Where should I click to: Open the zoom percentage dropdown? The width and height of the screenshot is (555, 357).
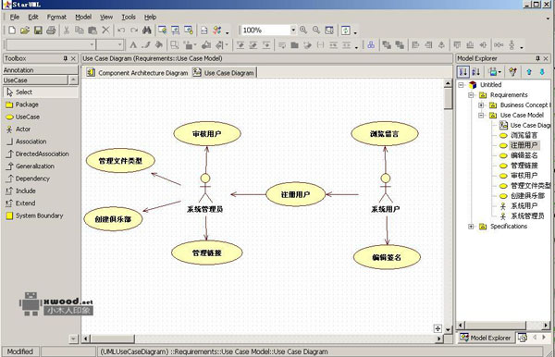point(293,31)
